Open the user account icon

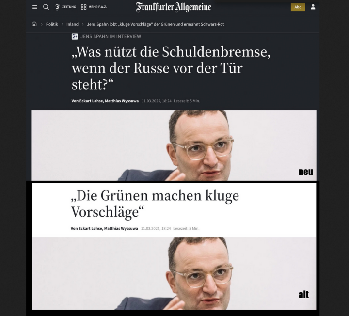tap(313, 7)
